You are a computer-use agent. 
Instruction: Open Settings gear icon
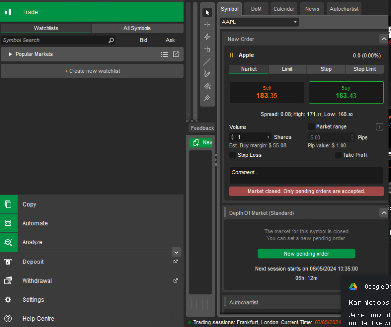8,300
